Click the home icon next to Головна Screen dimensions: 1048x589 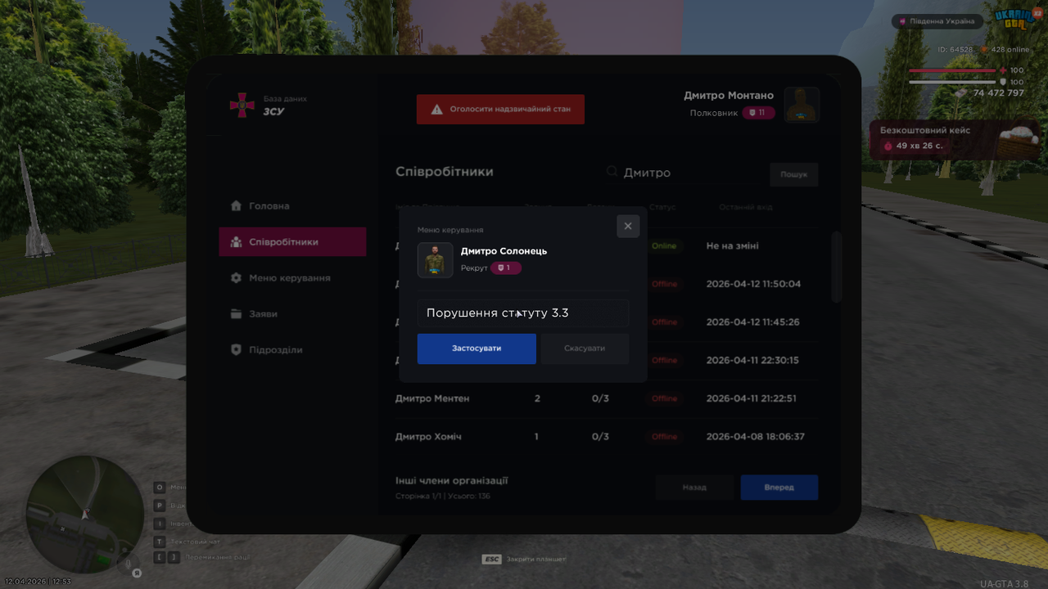click(237, 206)
